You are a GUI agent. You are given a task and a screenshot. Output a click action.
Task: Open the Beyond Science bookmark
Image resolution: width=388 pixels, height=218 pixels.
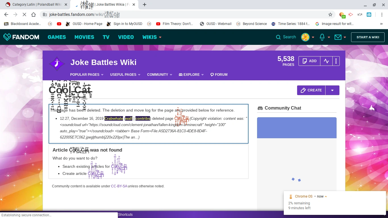(251, 24)
